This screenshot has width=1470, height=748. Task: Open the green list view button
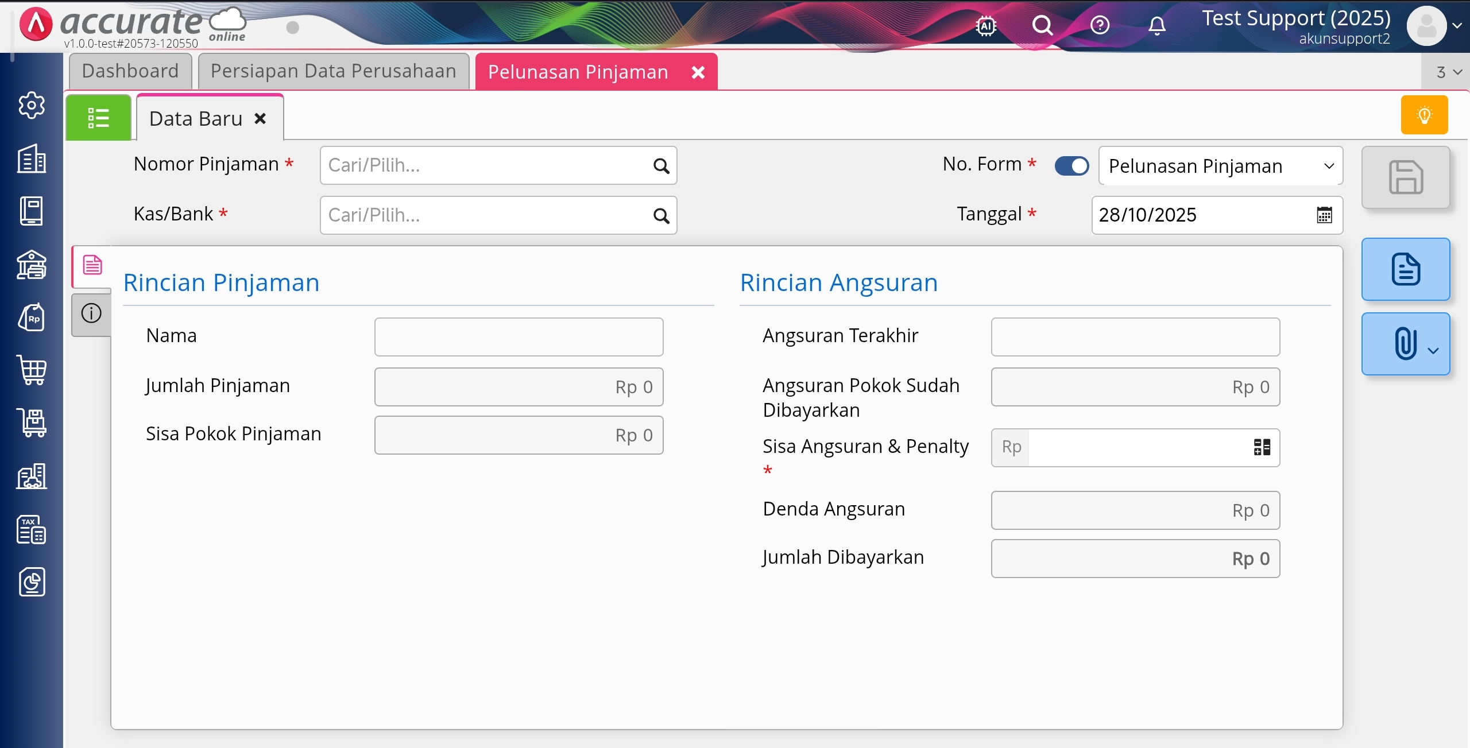[x=98, y=118]
